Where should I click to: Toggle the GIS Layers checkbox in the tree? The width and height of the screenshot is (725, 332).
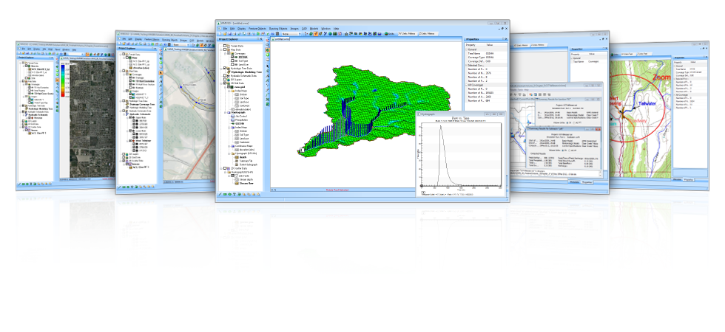pyautogui.click(x=226, y=79)
